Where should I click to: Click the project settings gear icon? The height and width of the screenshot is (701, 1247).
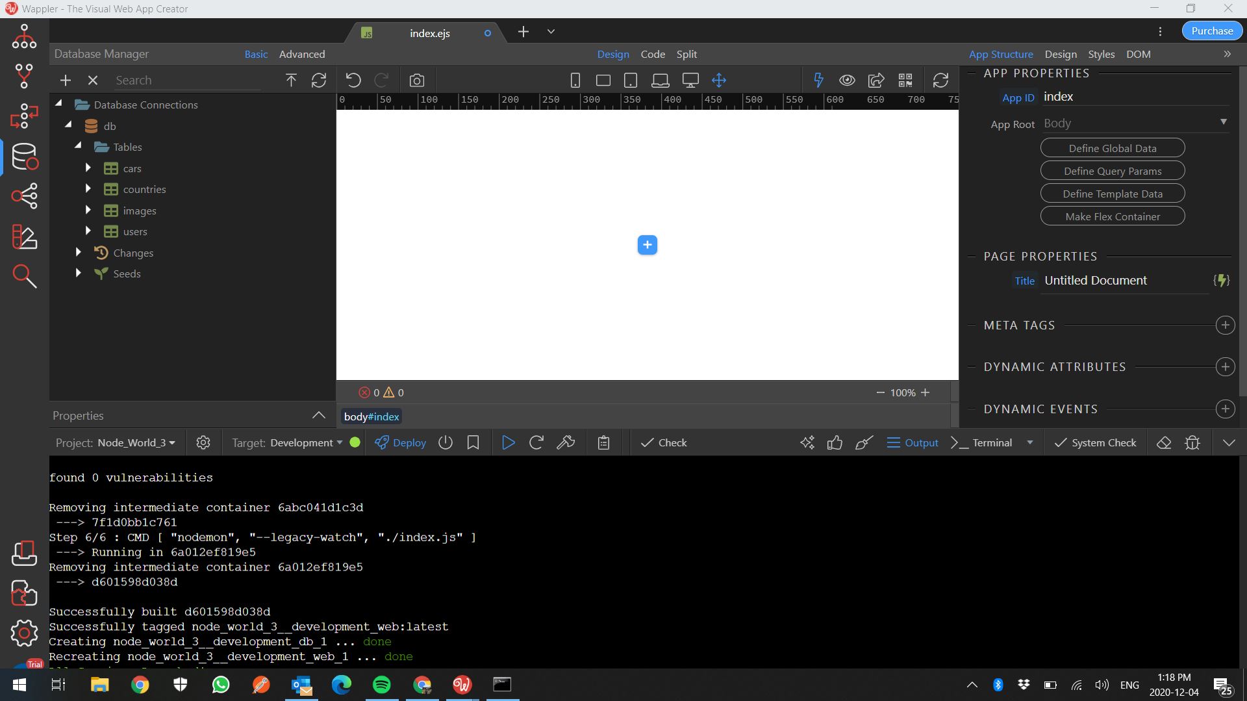point(203,442)
